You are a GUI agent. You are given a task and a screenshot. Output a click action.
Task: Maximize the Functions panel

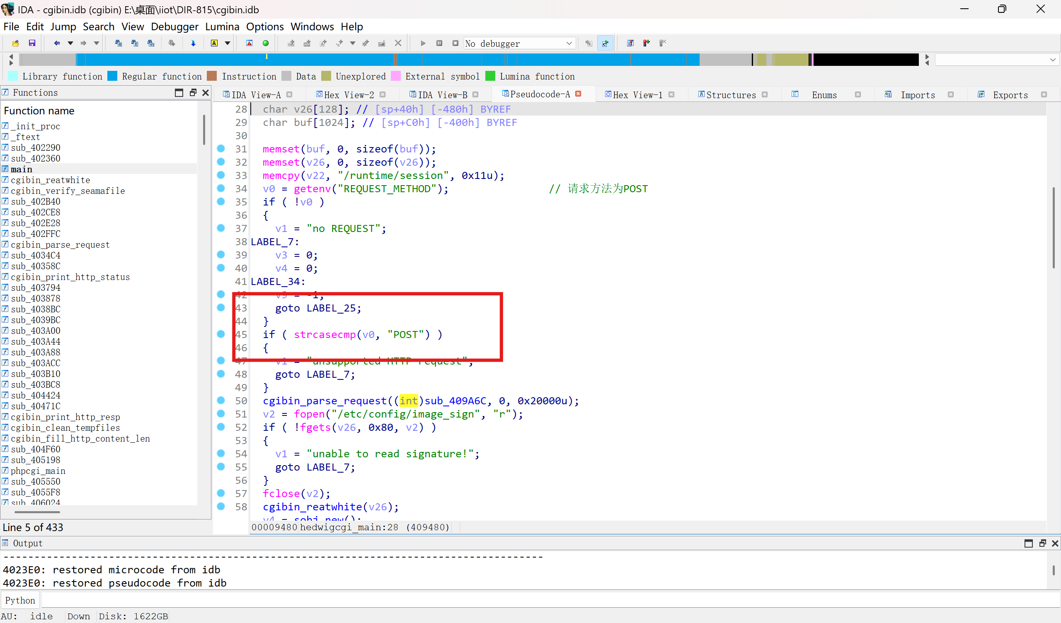click(179, 93)
